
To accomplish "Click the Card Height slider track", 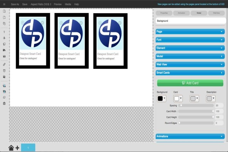I will tap(196, 117).
